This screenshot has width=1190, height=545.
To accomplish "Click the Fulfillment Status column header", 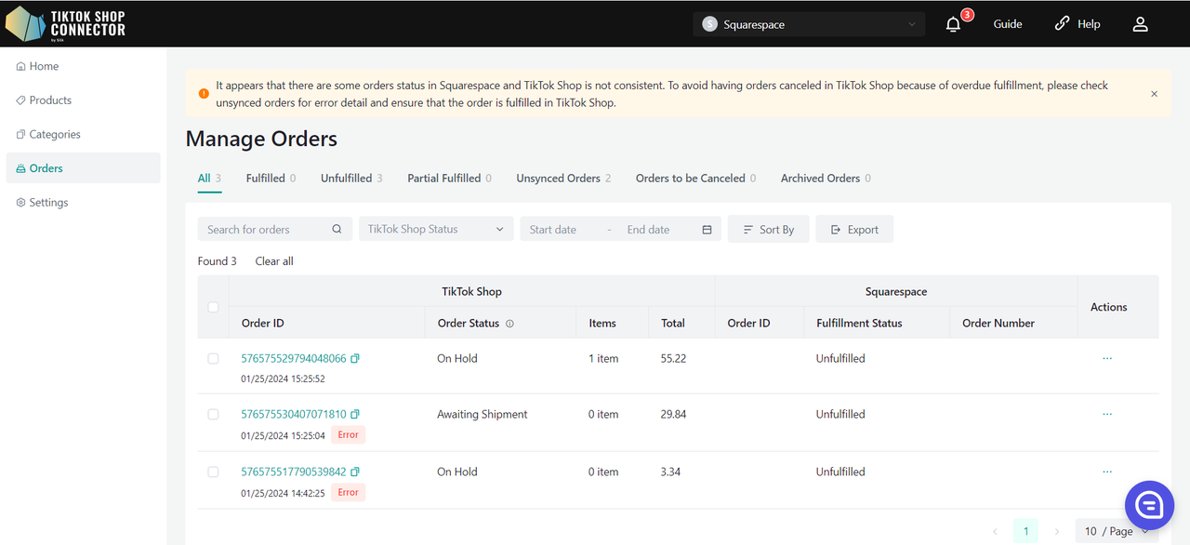I will pos(859,323).
